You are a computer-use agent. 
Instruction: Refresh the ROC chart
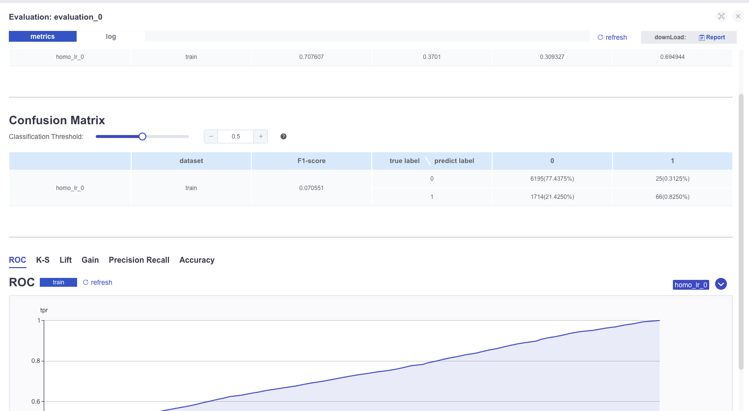point(97,282)
